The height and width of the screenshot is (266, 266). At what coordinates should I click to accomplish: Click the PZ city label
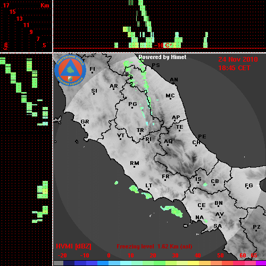256,227
